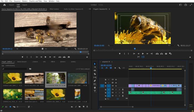Open the Sequence menu
This screenshot has height=112, width=194.
[x=17, y=1]
